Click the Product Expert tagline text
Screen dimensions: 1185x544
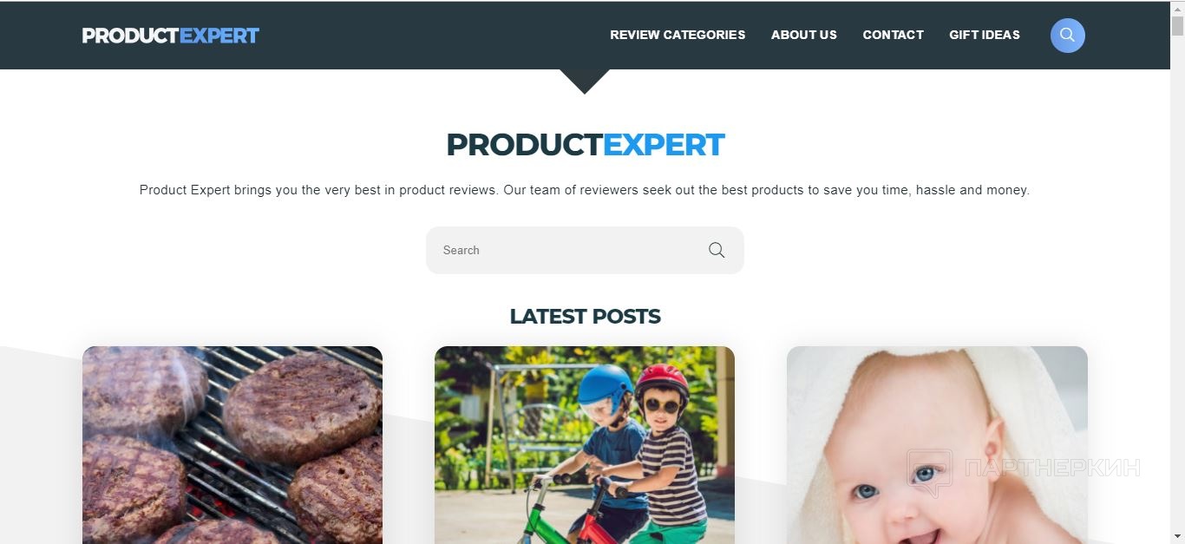[x=585, y=190]
